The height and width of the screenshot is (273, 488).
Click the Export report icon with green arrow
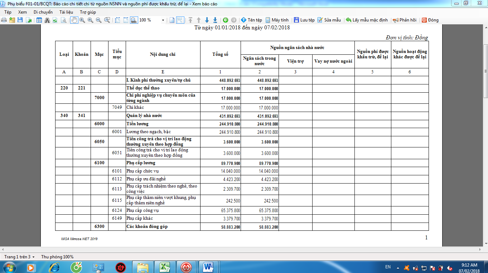pos(29,20)
